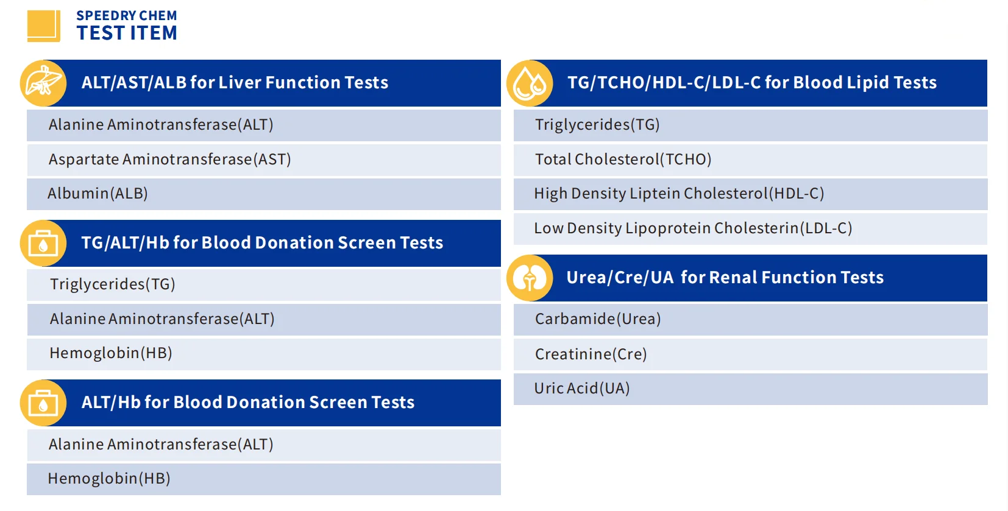This screenshot has width=1008, height=511.
Task: Click the TEST ITEM title text
Action: 127,33
